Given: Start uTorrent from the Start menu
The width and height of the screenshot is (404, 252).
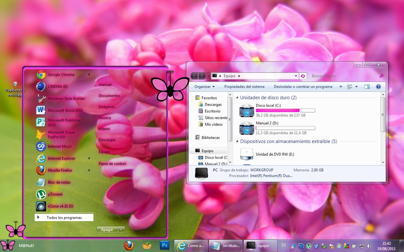Looking at the screenshot, I should [55, 194].
